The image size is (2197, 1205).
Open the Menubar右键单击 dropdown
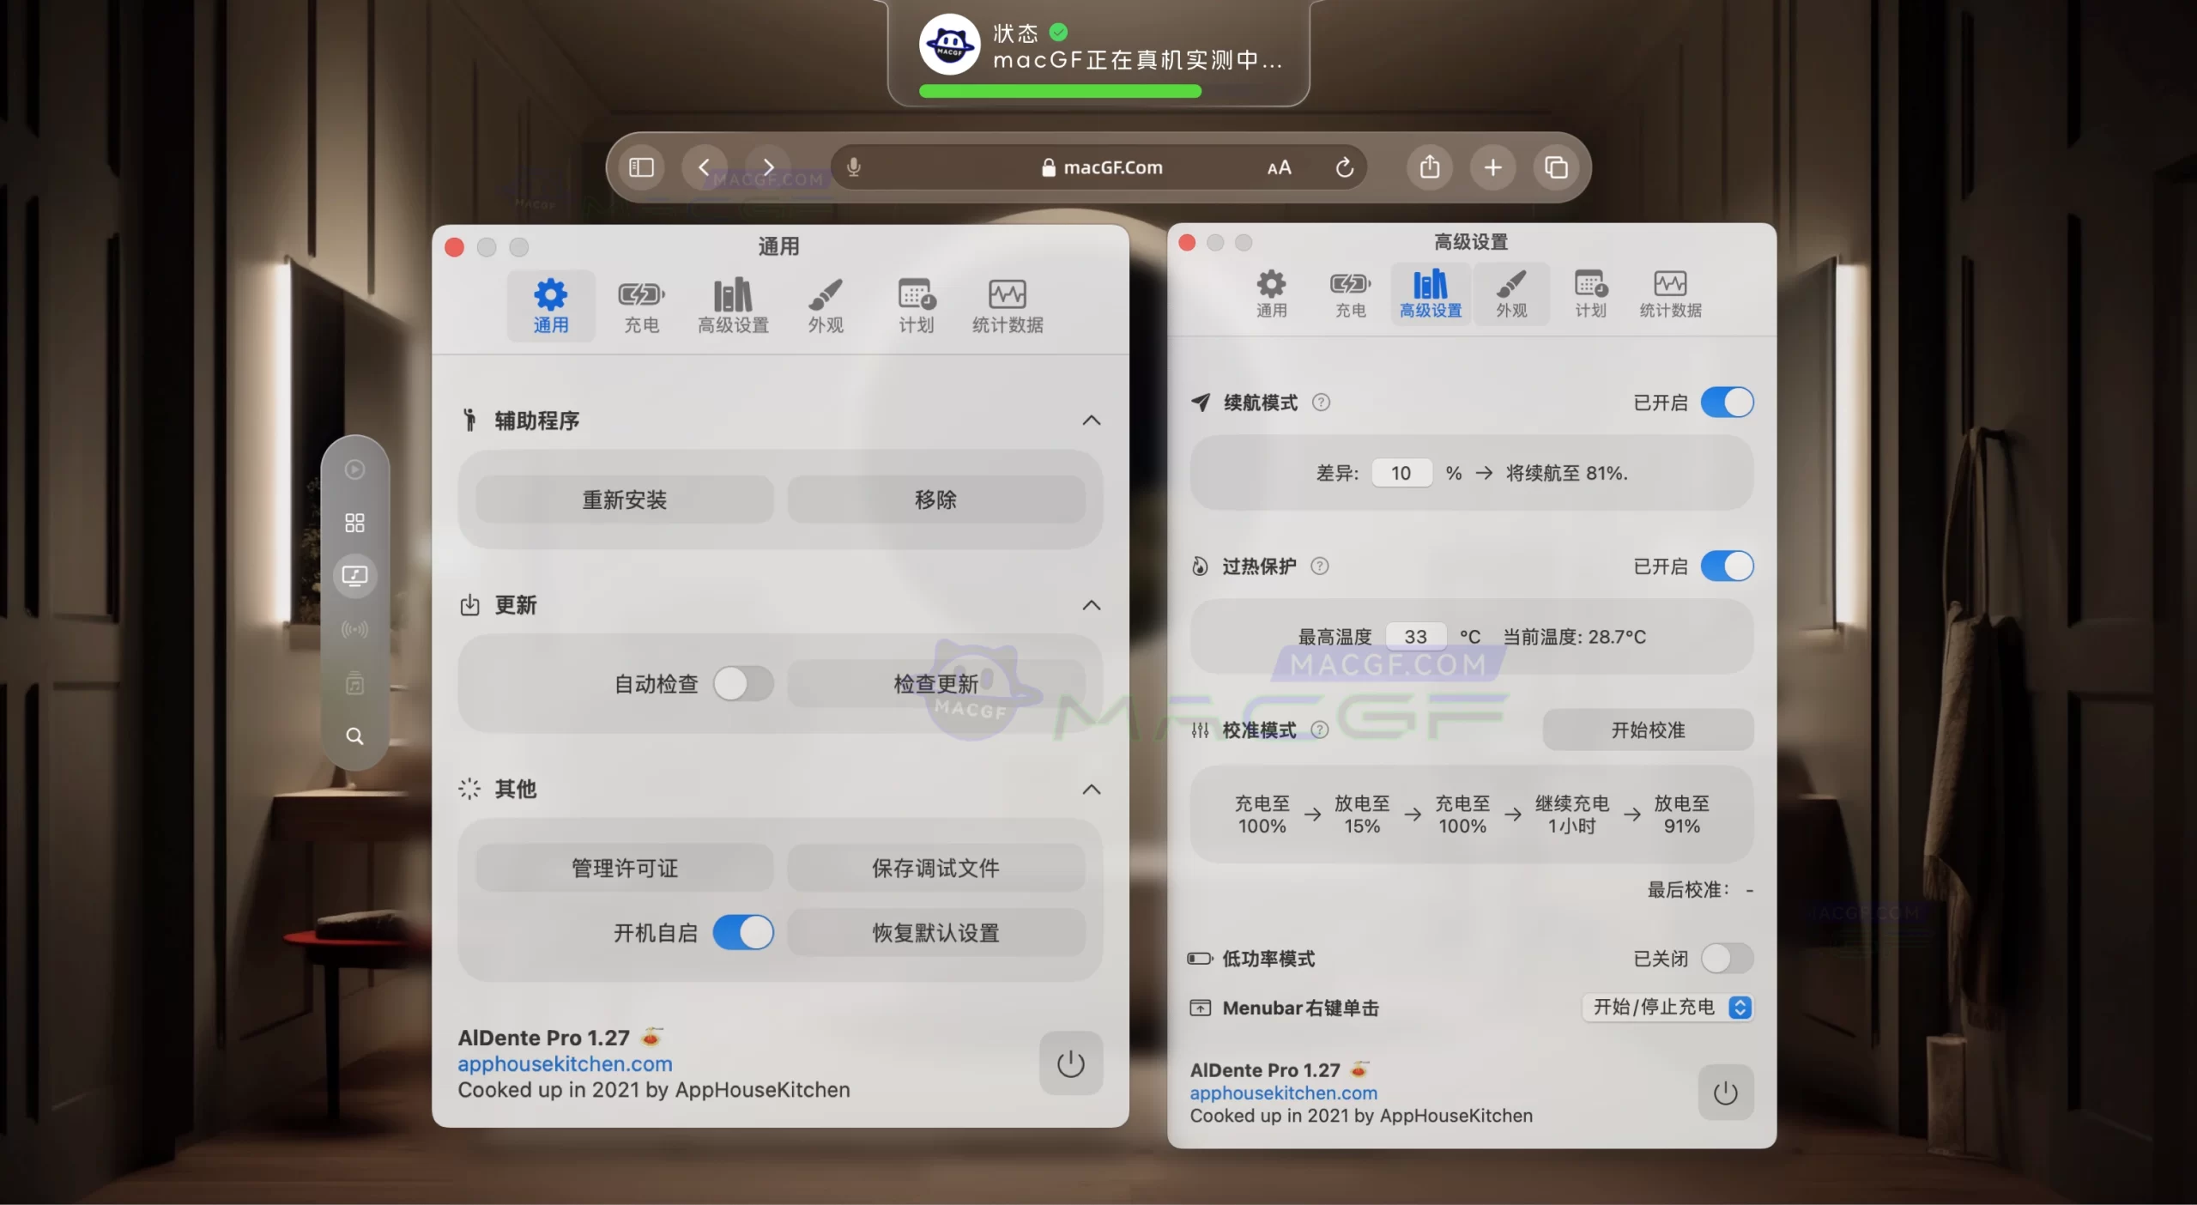pyautogui.click(x=1667, y=1007)
